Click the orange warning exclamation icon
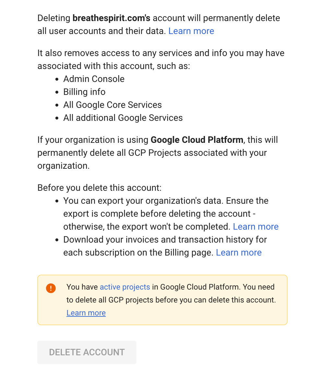This screenshot has height=377, width=309. (x=51, y=288)
